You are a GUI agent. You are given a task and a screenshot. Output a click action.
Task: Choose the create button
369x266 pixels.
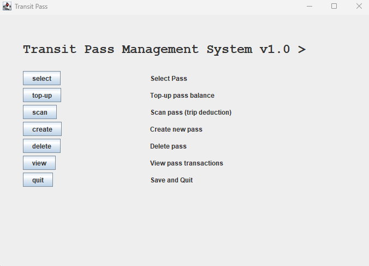click(x=42, y=129)
